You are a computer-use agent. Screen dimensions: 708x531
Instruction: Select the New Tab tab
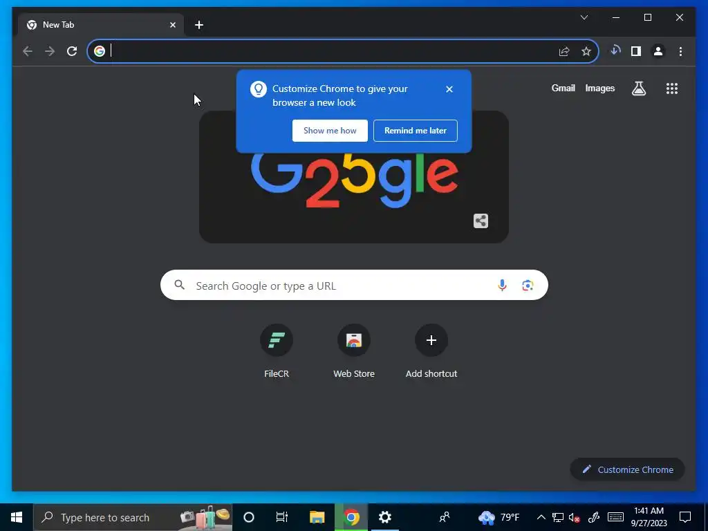(101, 25)
